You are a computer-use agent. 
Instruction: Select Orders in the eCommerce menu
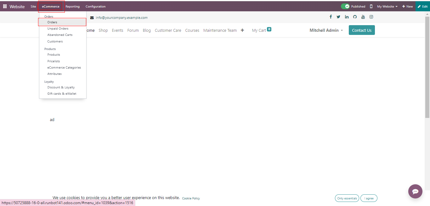(x=52, y=22)
